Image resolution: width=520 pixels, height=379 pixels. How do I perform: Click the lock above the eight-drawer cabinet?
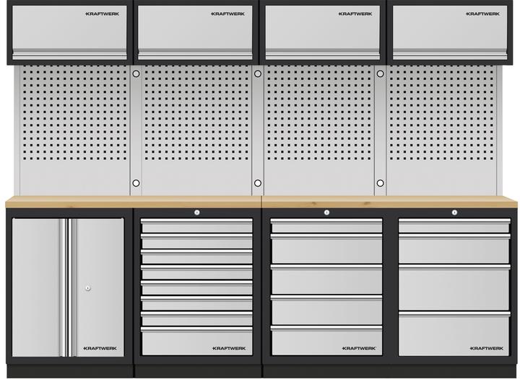tap(197, 213)
